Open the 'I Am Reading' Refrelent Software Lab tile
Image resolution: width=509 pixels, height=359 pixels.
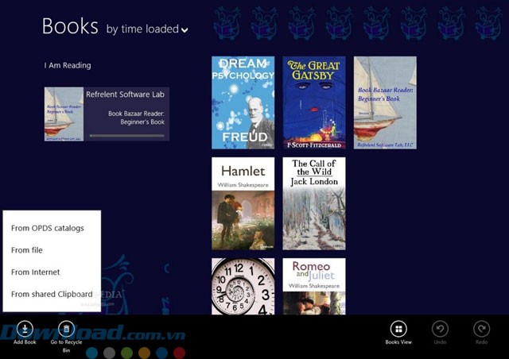point(107,114)
